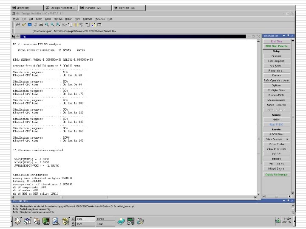Open the message area header dropdown arrow
Viewport: 306px width, 229px height.
click(284, 201)
